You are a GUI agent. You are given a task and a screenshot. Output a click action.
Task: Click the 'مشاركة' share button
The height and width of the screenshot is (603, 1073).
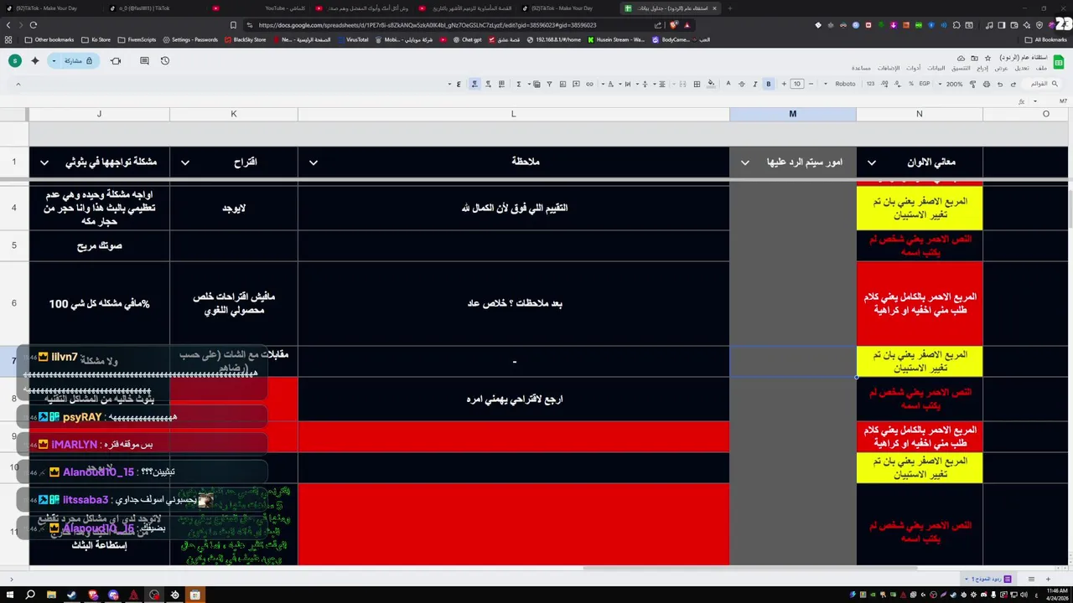click(x=78, y=60)
